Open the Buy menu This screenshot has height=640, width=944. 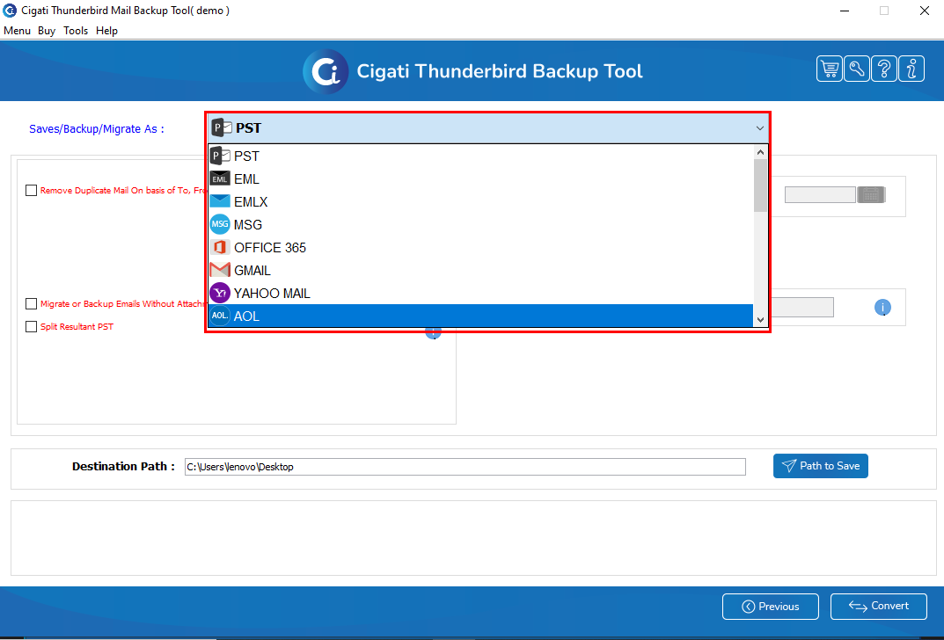coord(47,31)
